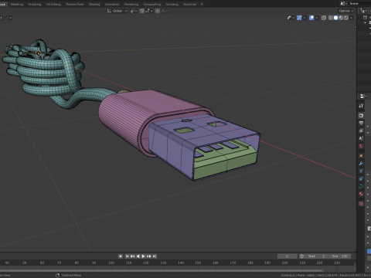Play the animation in reverse
The width and height of the screenshot is (371, 278).
138,256
